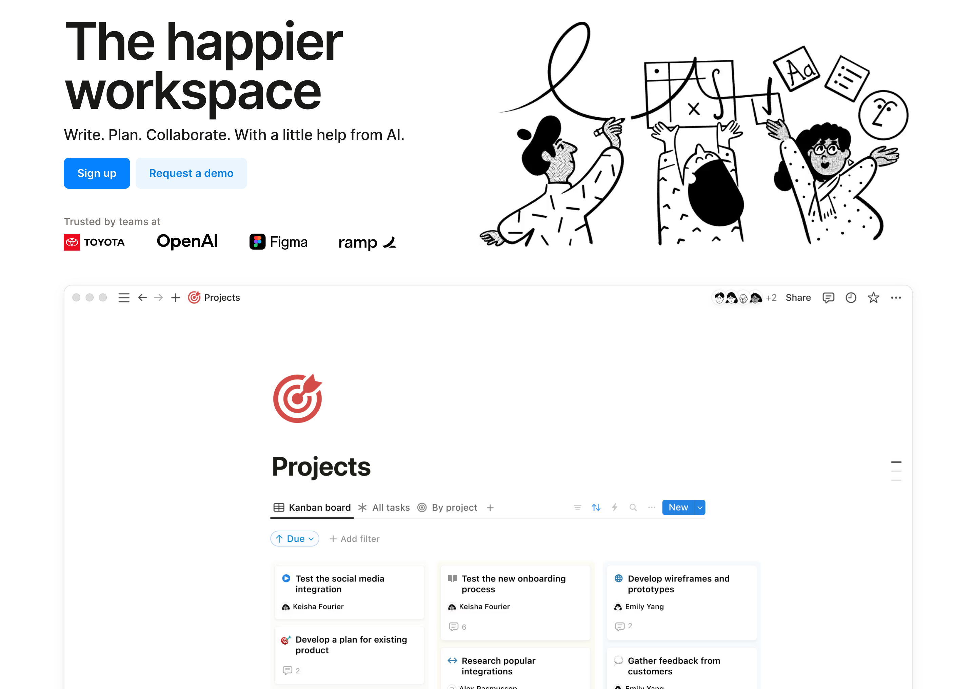Open the page history clock icon
This screenshot has height=689, width=973.
pos(850,298)
